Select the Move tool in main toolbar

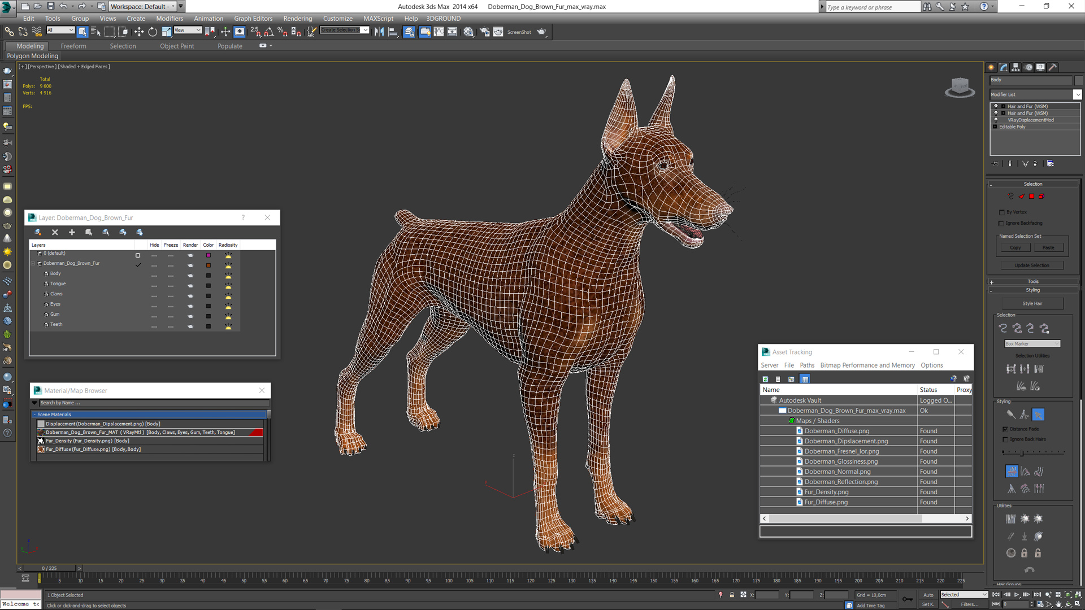138,32
